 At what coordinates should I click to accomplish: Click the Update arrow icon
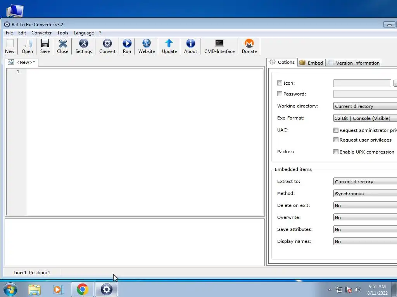(x=169, y=46)
